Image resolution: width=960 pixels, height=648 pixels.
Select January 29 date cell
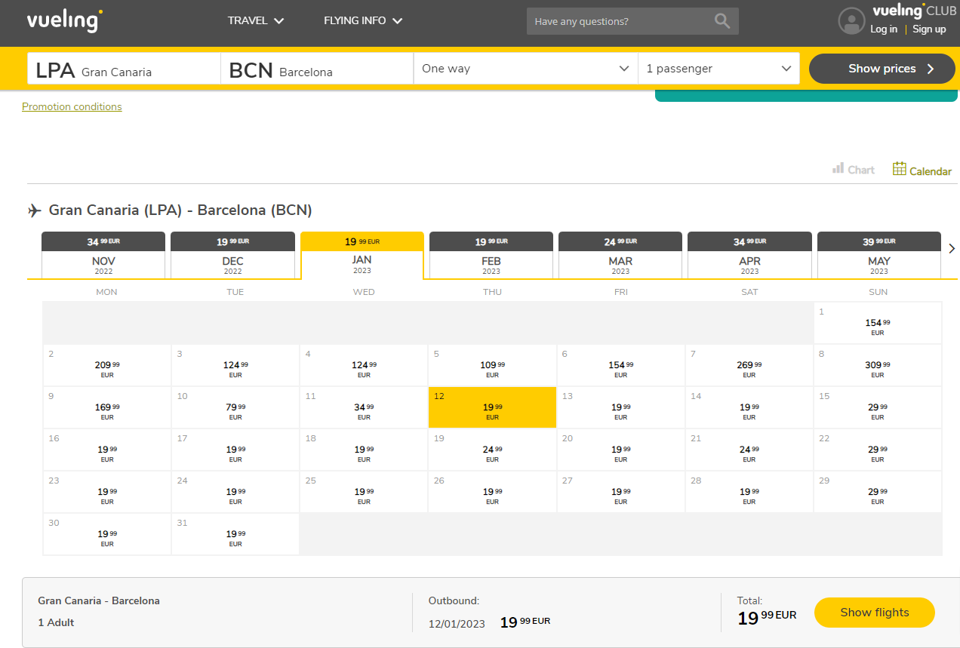[x=878, y=492]
